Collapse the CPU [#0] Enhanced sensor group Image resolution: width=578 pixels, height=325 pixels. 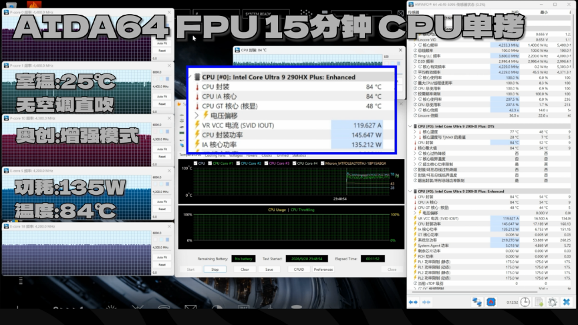[x=410, y=192]
